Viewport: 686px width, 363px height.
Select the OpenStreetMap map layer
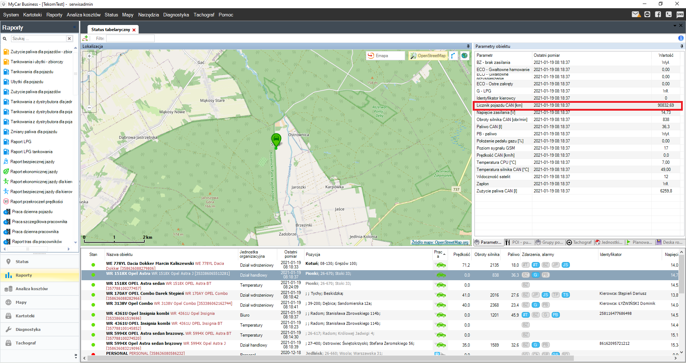(x=428, y=56)
